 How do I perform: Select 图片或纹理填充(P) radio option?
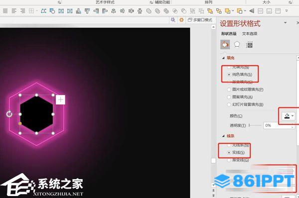point(245,90)
